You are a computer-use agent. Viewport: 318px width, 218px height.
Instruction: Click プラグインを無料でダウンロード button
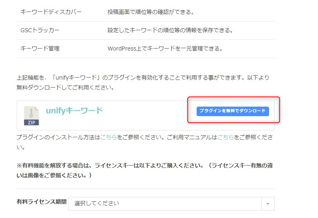232,111
